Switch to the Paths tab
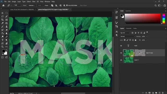Image resolution: width=167 pixels, height=94 pixels. click(135, 28)
